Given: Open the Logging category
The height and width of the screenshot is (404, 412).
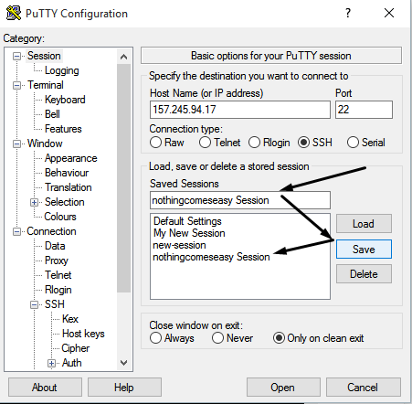Looking at the screenshot, I should (x=62, y=70).
